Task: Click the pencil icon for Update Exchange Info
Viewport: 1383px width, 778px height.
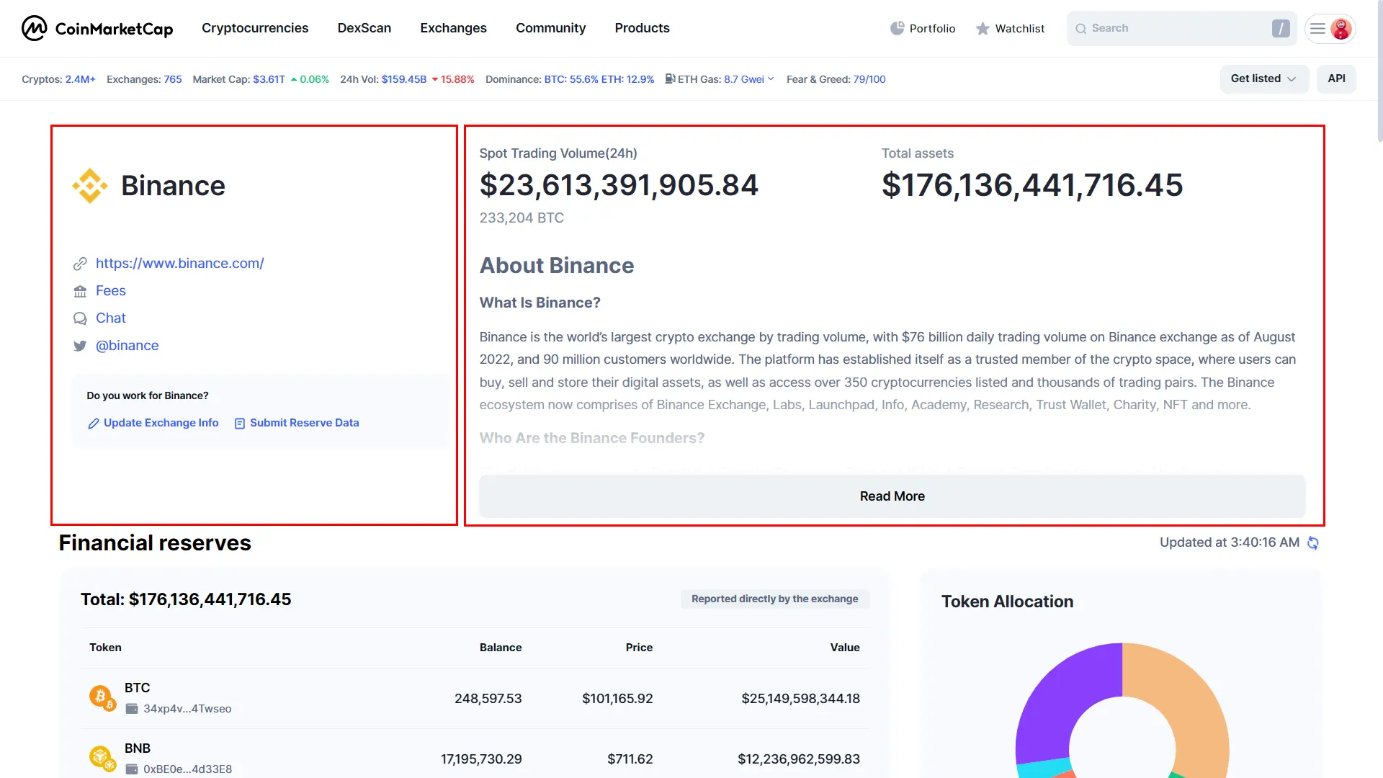Action: (x=93, y=424)
